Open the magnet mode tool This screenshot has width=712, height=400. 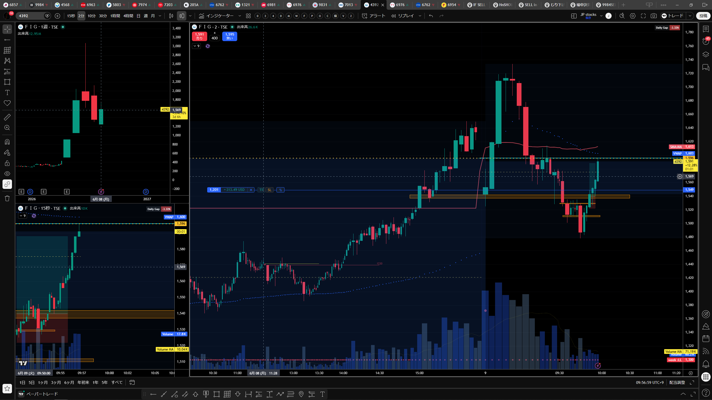[x=7, y=142]
